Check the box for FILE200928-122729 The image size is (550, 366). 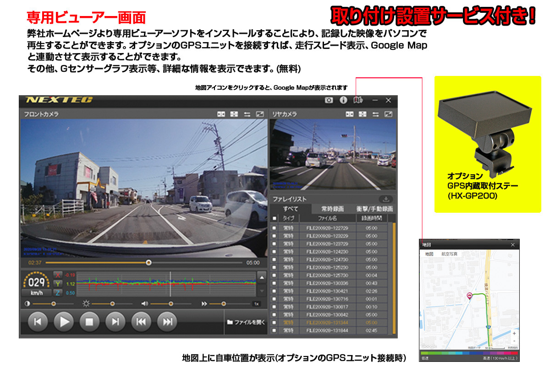pyautogui.click(x=275, y=228)
